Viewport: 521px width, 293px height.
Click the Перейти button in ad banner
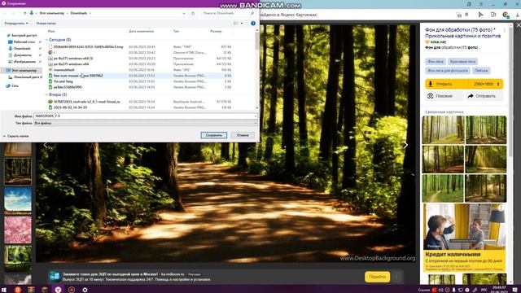[x=378, y=277]
